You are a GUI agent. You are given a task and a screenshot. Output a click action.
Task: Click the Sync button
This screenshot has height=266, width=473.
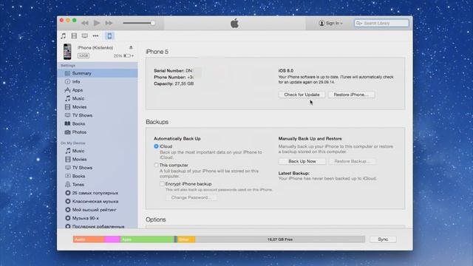coord(383,239)
